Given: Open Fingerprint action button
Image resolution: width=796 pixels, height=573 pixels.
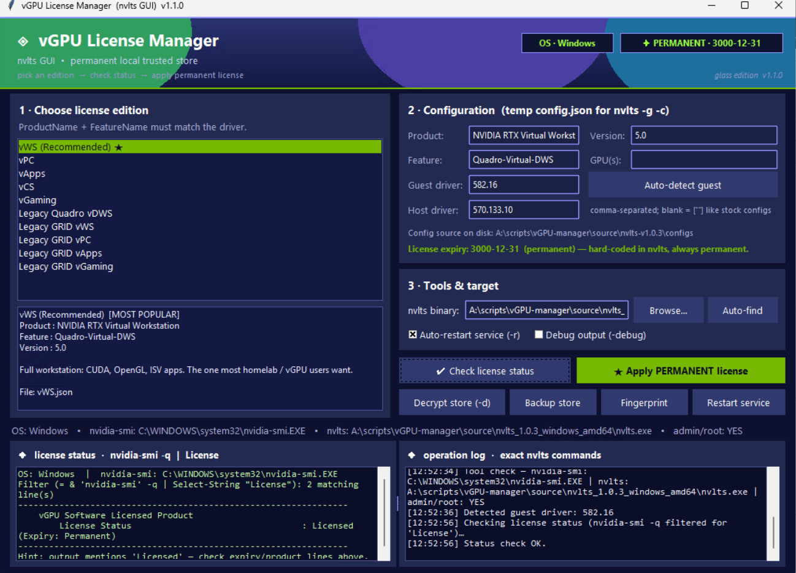Looking at the screenshot, I should coord(644,402).
